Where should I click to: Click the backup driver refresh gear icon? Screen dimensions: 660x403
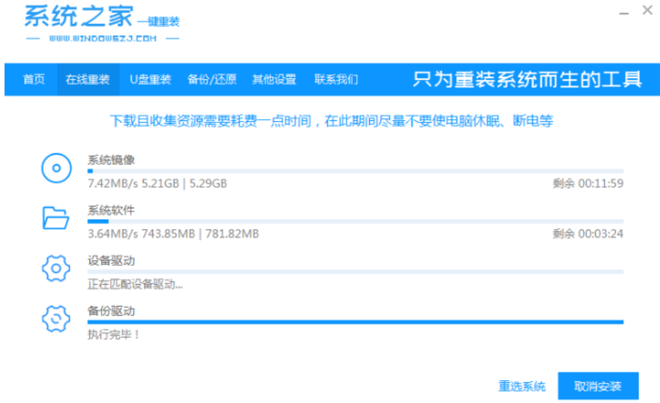[x=56, y=319]
